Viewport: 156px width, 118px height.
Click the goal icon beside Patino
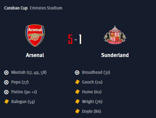pyautogui.click(x=6, y=92)
